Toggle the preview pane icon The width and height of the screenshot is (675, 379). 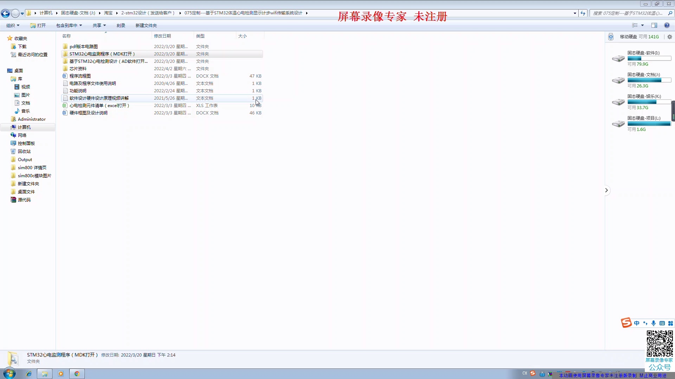(x=654, y=25)
